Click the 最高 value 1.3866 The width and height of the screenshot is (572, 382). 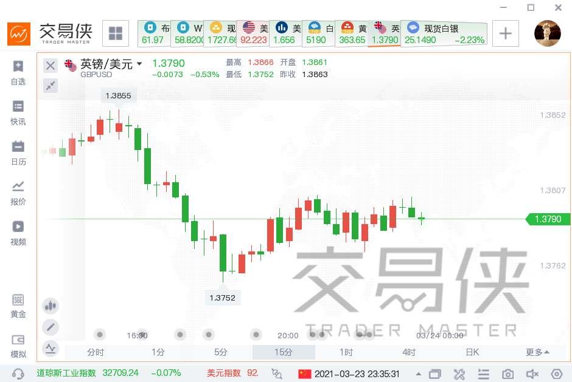[261, 63]
